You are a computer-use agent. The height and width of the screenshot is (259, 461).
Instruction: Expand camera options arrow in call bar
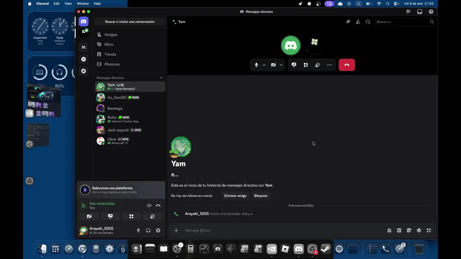281,65
